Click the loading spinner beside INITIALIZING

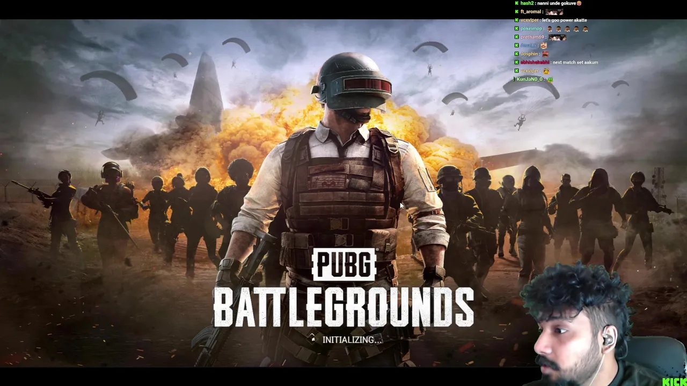tap(313, 339)
